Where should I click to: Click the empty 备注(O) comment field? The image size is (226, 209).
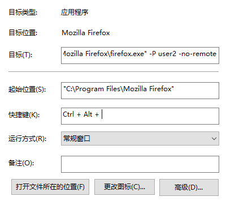pyautogui.click(x=140, y=164)
